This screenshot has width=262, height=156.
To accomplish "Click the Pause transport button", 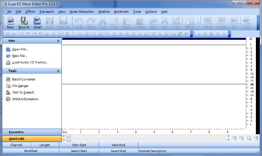I will (x=205, y=34).
